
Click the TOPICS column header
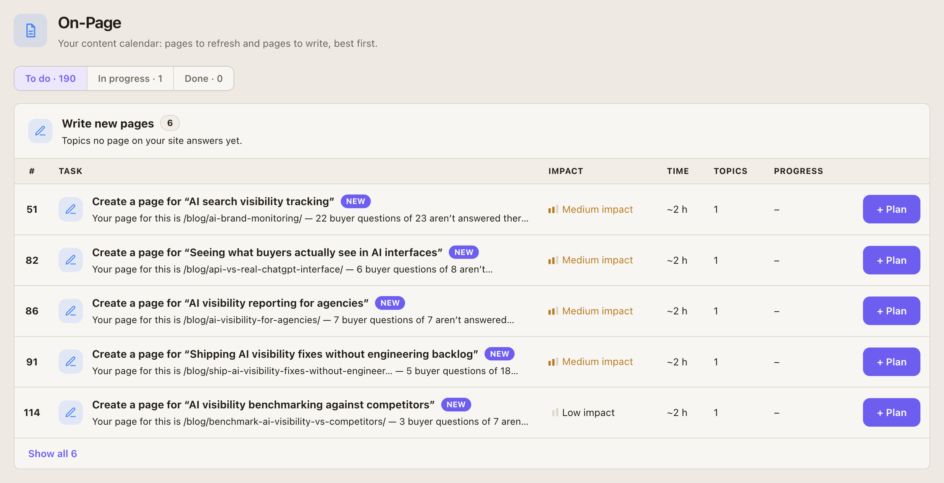click(x=730, y=171)
